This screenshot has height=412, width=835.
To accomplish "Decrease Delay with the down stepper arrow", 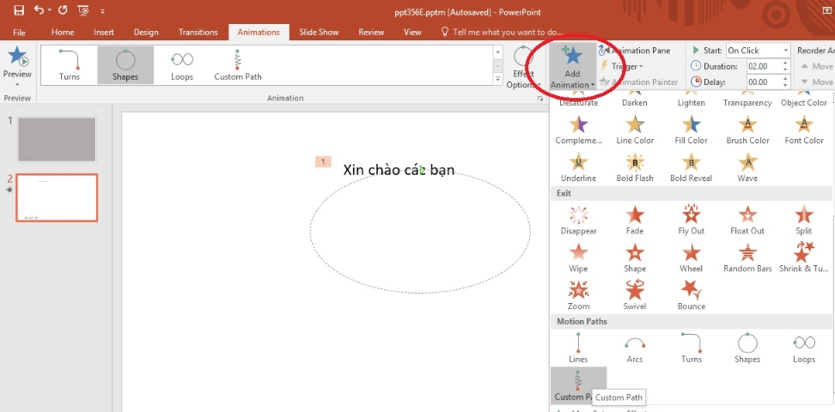I will click(x=785, y=85).
